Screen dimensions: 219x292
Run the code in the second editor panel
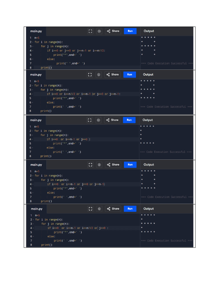(130, 74)
